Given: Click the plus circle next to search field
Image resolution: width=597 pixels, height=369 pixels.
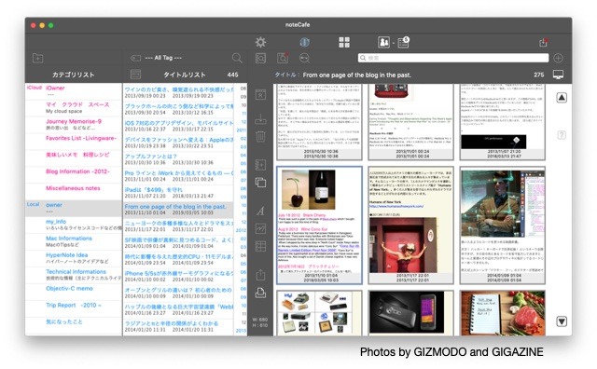Looking at the screenshot, I should [x=558, y=58].
